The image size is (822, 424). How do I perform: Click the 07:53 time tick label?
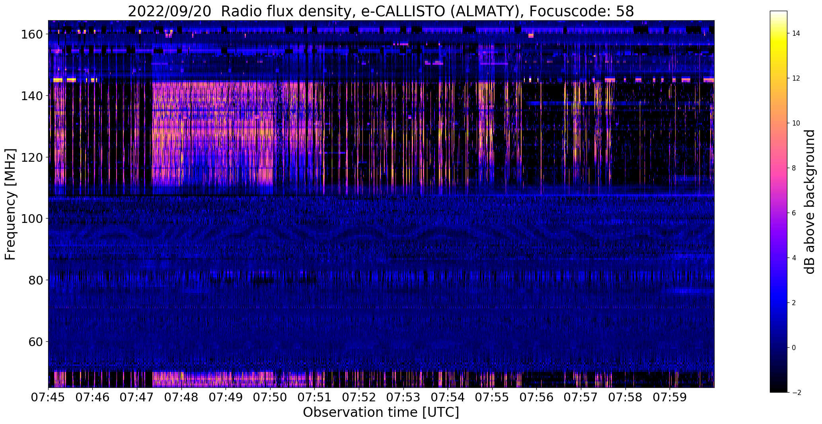pos(403,398)
